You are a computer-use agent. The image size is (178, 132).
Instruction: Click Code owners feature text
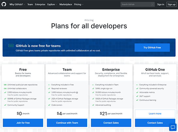pyautogui.click(x=57, y=105)
